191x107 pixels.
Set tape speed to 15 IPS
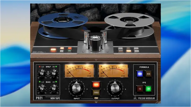(x=140, y=89)
